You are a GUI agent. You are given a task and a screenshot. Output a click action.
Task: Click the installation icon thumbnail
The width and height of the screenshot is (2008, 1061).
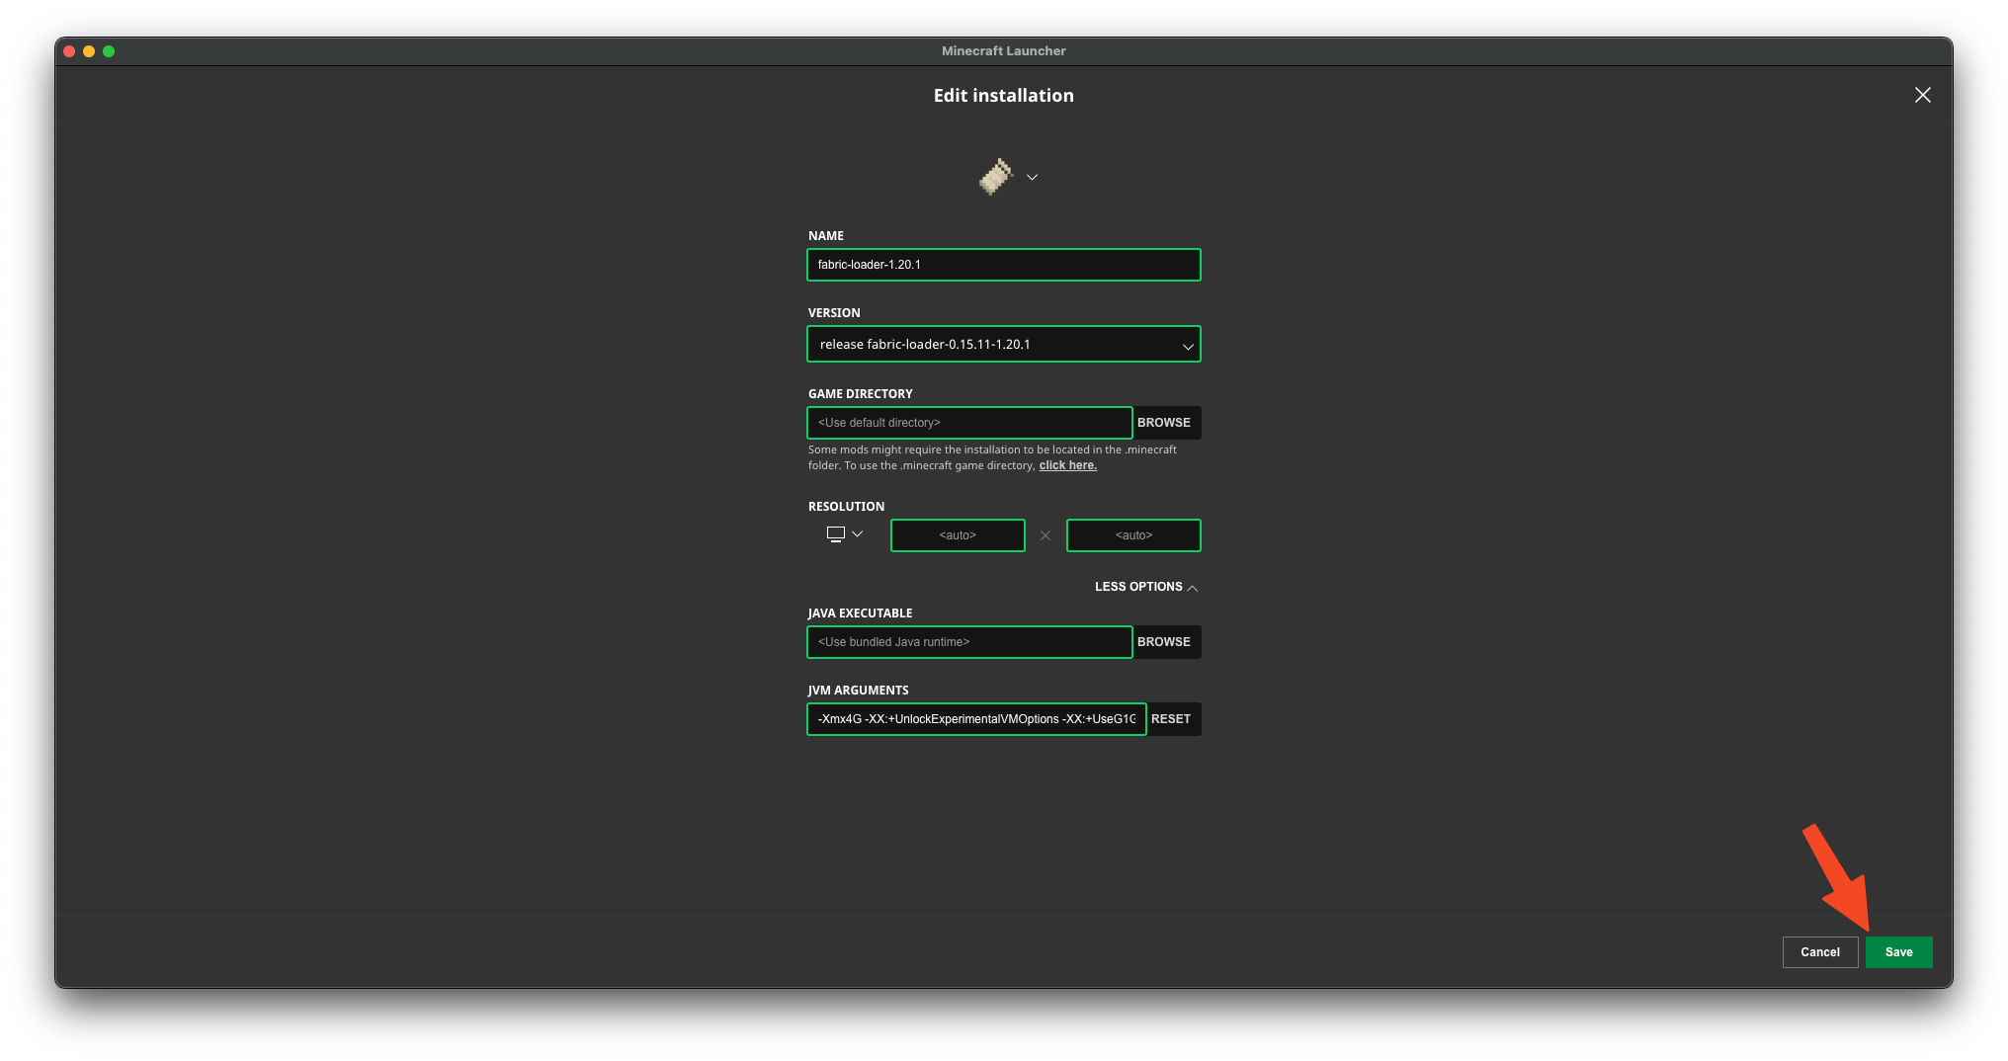point(996,177)
